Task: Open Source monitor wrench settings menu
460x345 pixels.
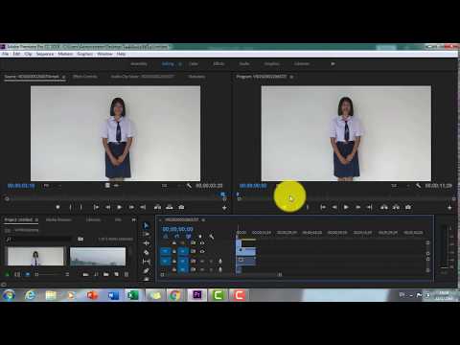Action: (189, 186)
